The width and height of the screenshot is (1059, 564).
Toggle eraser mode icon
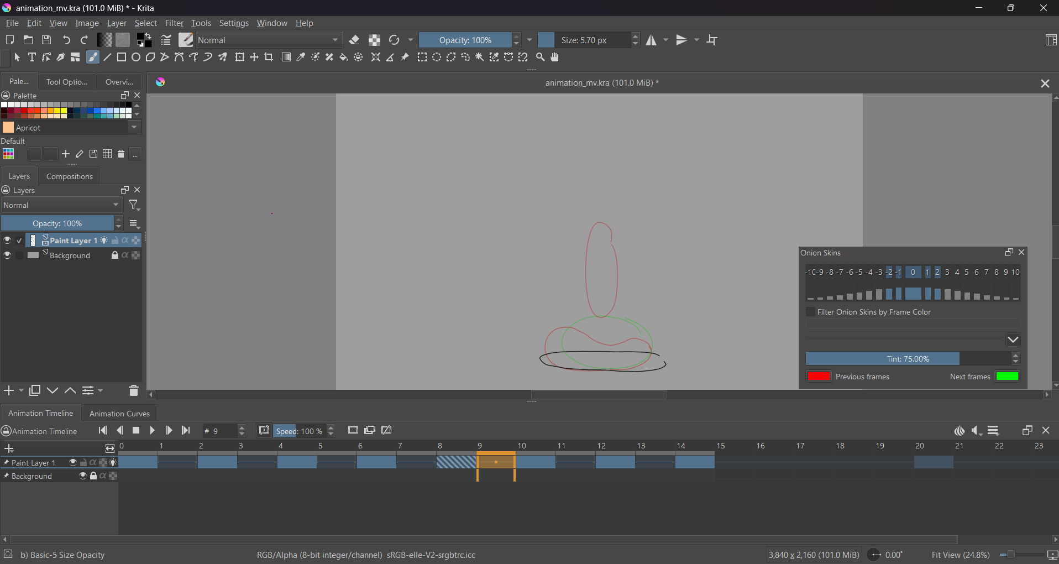coord(355,40)
